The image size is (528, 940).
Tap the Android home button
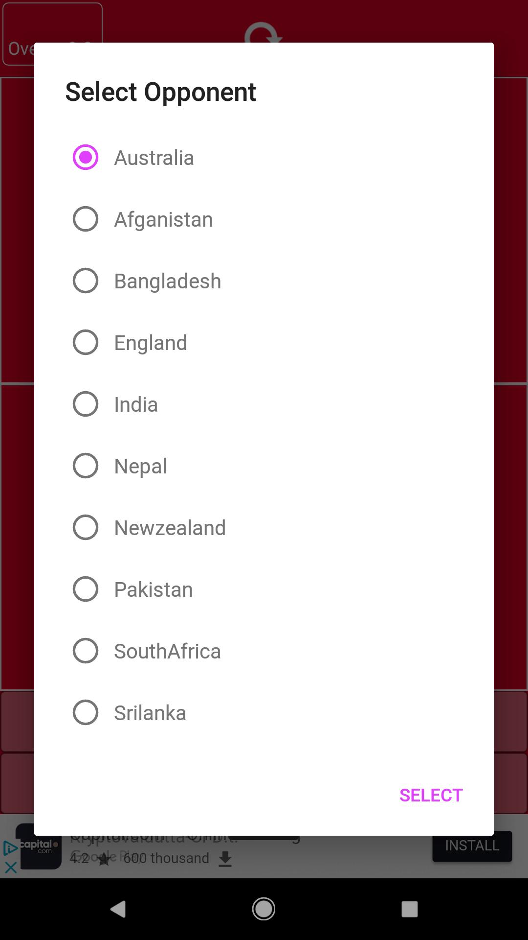tap(264, 909)
